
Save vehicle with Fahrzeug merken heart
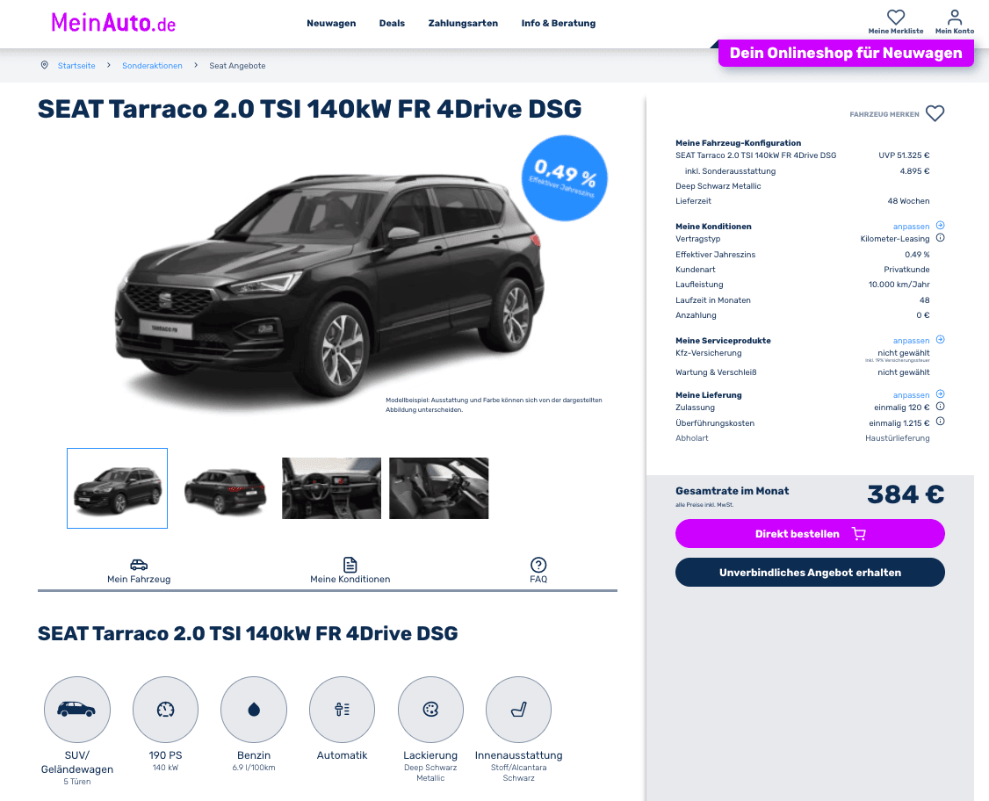pos(935,113)
